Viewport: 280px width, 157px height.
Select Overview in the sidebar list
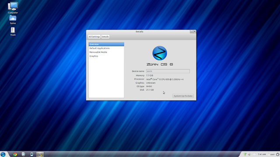[x=106, y=44]
